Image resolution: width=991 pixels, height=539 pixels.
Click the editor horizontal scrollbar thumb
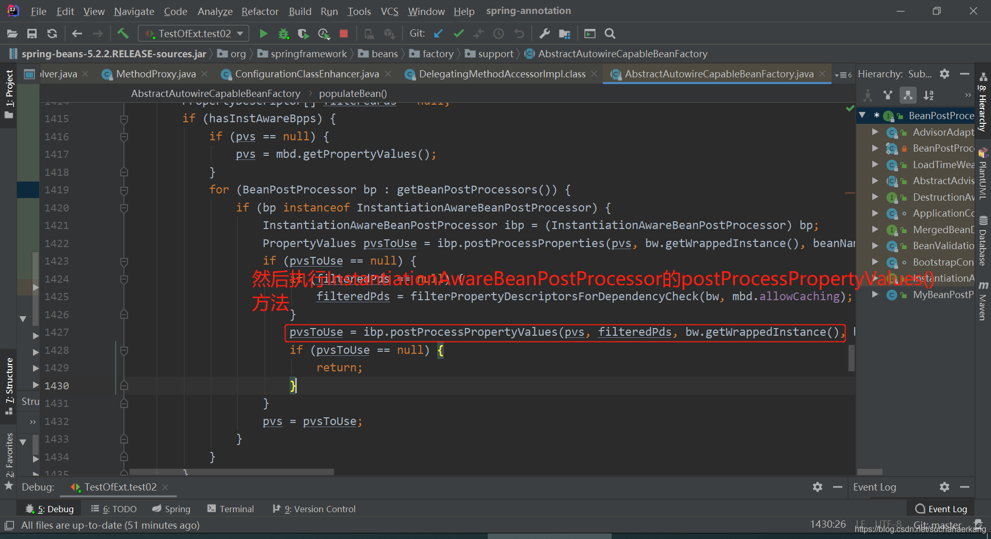(x=232, y=471)
